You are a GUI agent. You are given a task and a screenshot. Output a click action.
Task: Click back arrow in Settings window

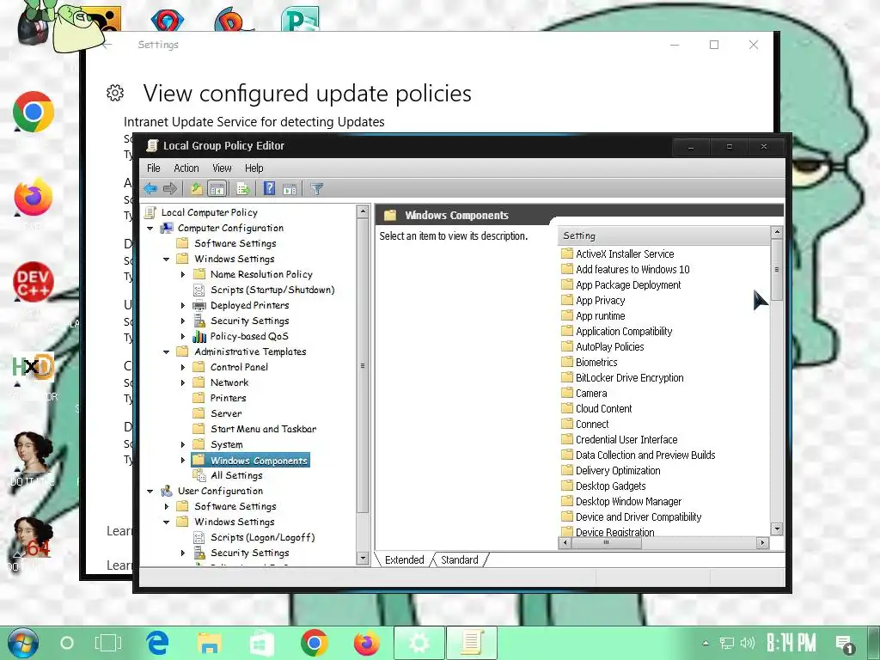(x=107, y=45)
